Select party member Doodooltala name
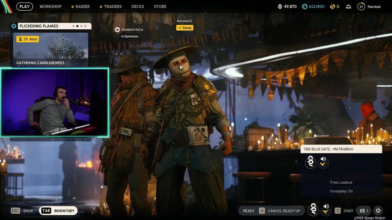This screenshot has width=392, height=220. (132, 30)
